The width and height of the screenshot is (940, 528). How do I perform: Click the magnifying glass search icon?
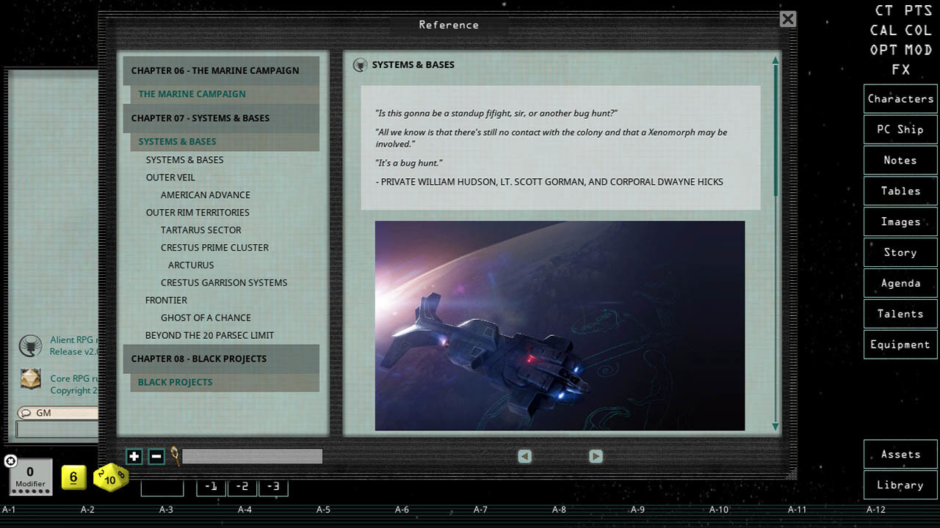(x=176, y=456)
